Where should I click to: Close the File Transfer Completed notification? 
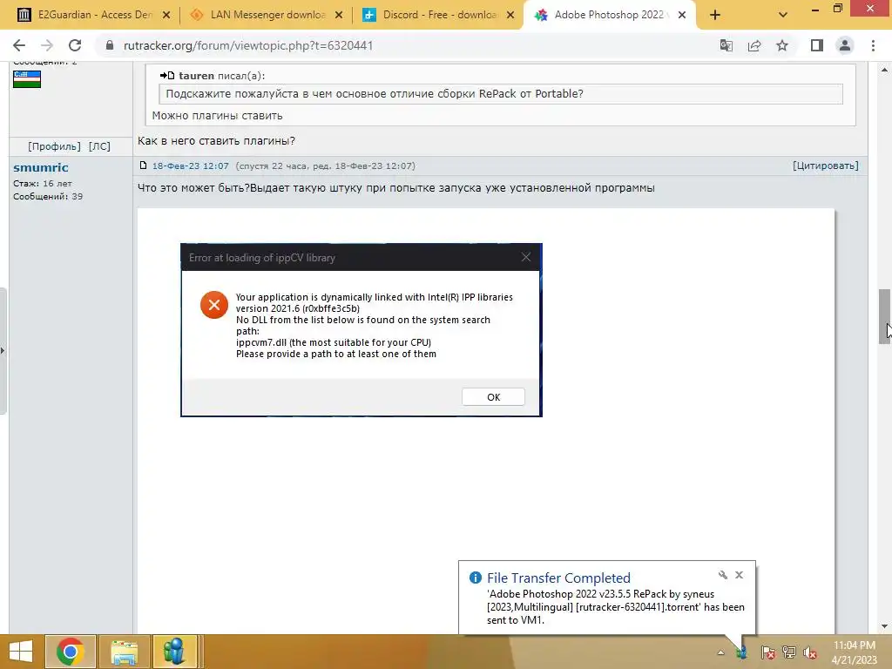[739, 575]
